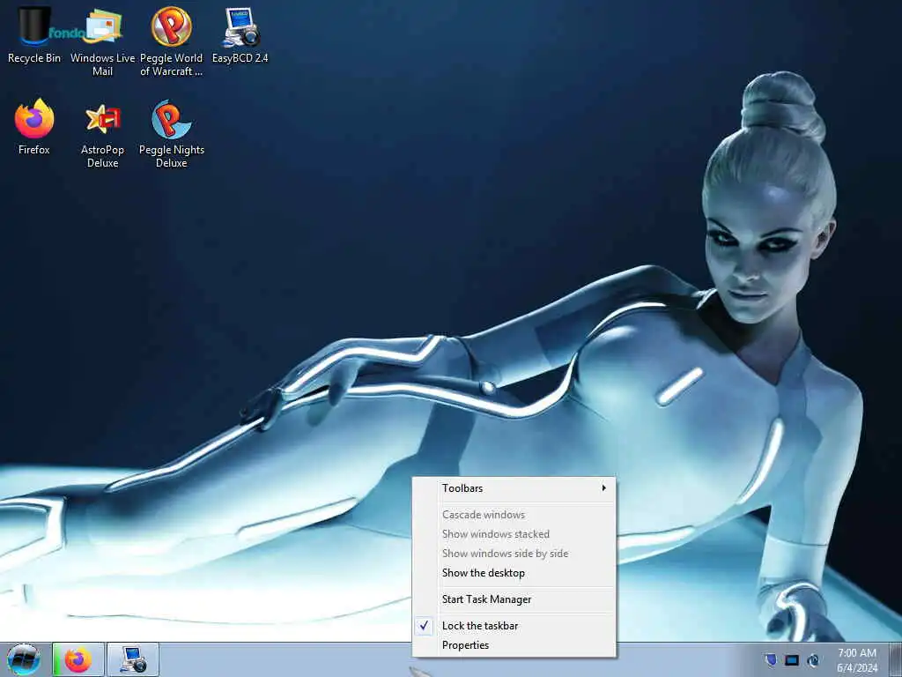Select the Firefox desktop icon
Image resolution: width=902 pixels, height=677 pixels.
[x=34, y=127]
